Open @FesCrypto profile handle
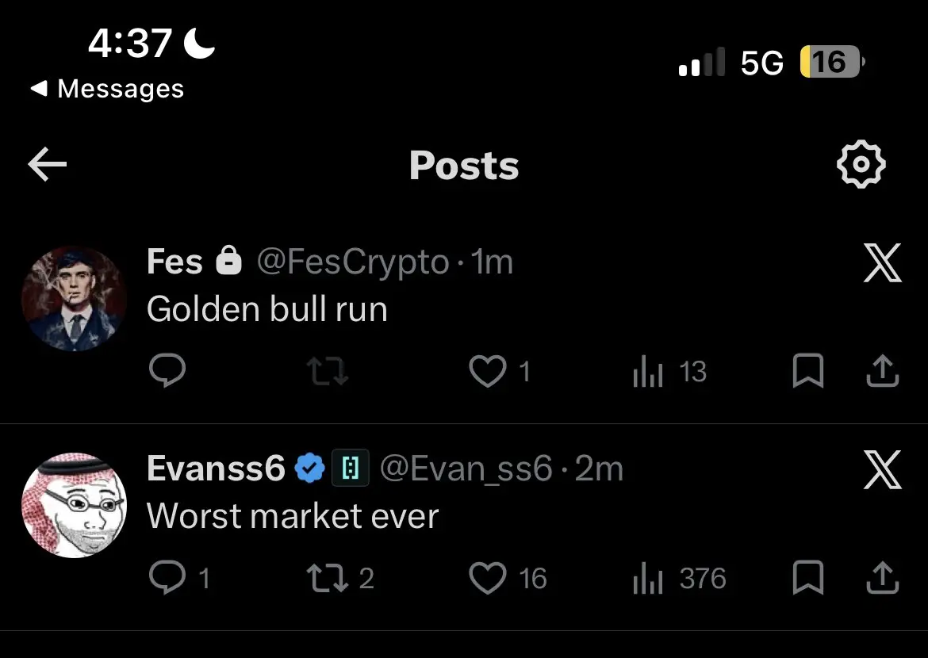Image resolution: width=928 pixels, height=658 pixels. point(352,262)
